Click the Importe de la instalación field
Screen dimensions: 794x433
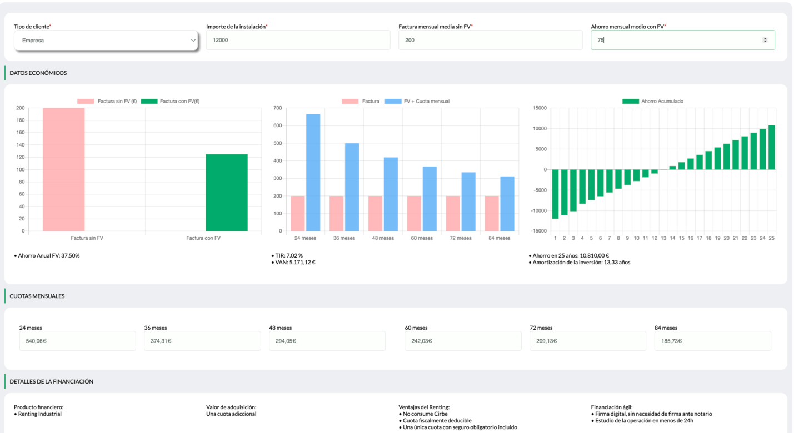tap(298, 41)
